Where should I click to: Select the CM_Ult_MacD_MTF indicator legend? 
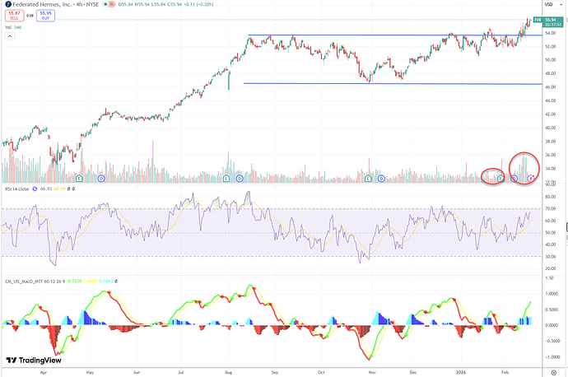pos(35,281)
